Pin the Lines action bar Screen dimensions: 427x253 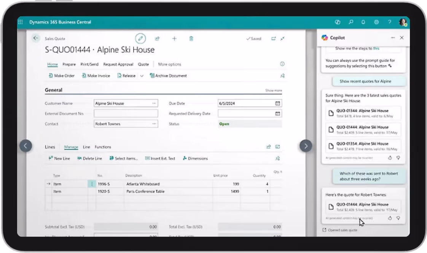pyautogui.click(x=277, y=158)
